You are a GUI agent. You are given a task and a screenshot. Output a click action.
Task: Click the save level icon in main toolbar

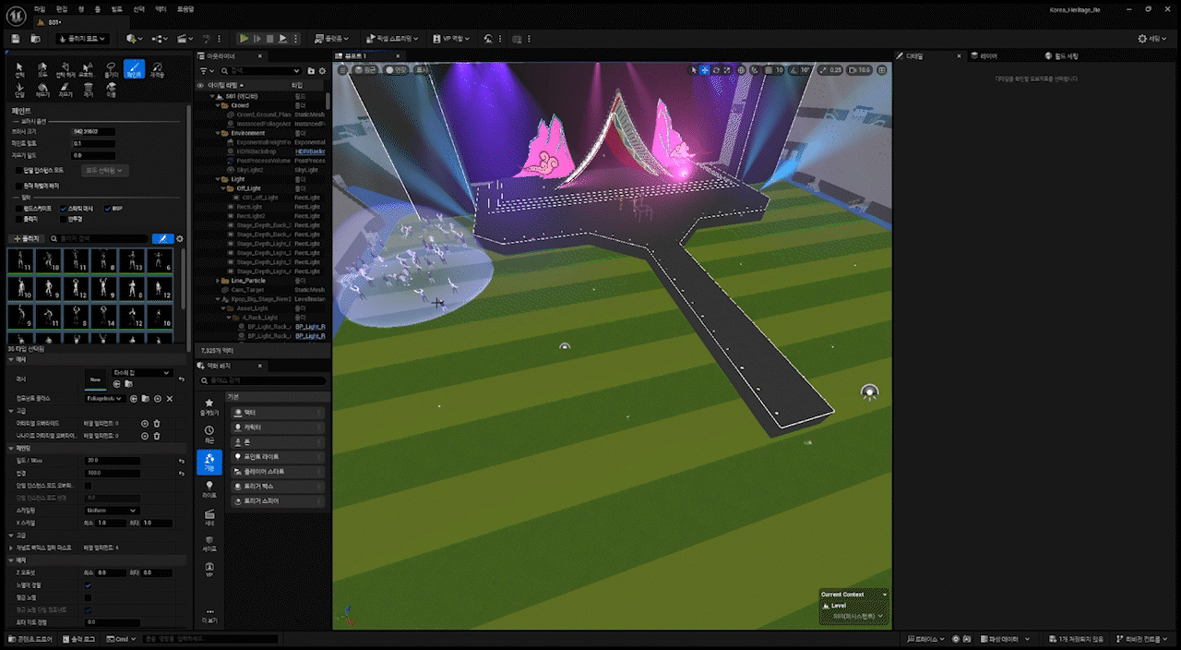coord(16,39)
